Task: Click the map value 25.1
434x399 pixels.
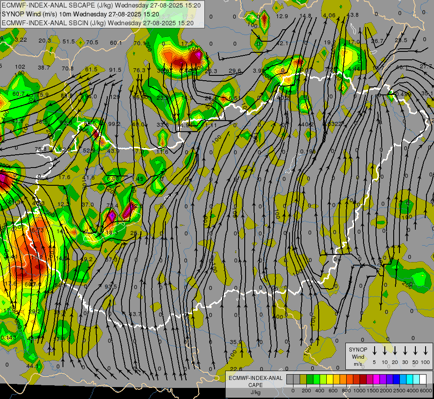Action: [136, 233]
